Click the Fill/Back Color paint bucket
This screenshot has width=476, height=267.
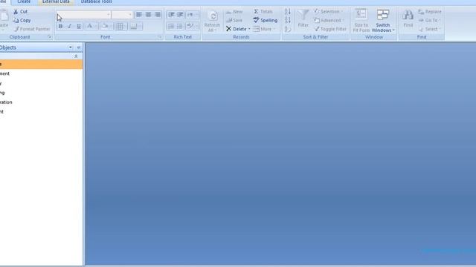click(105, 27)
